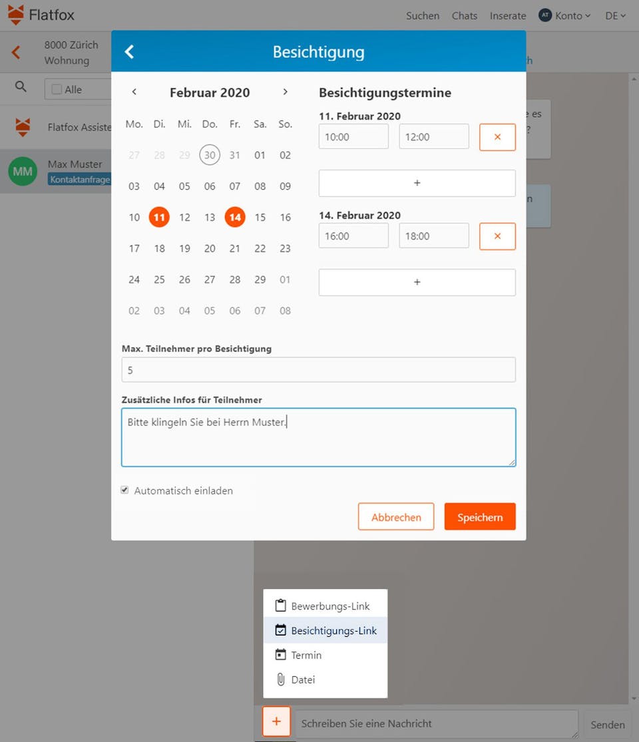This screenshot has height=742, width=639.
Task: Save the viewing with Speichern
Action: [x=479, y=516]
